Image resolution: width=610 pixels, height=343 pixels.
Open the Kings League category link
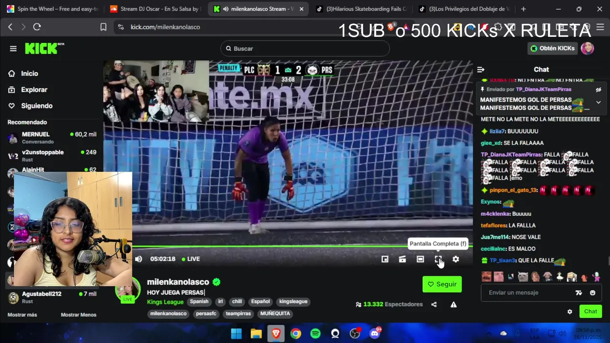(165, 302)
